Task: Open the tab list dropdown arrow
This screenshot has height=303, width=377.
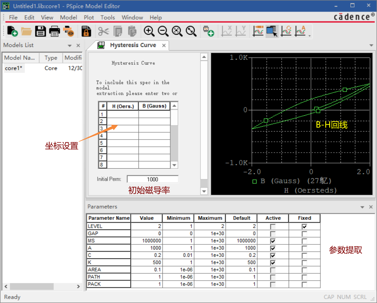Action: [x=371, y=45]
